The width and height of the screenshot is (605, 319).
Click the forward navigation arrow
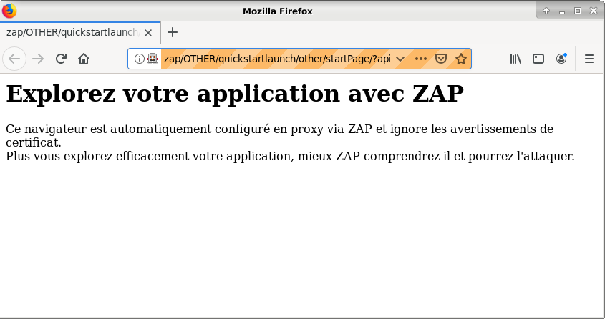click(38, 59)
